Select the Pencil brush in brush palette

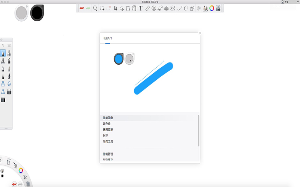[x=3, y=53]
